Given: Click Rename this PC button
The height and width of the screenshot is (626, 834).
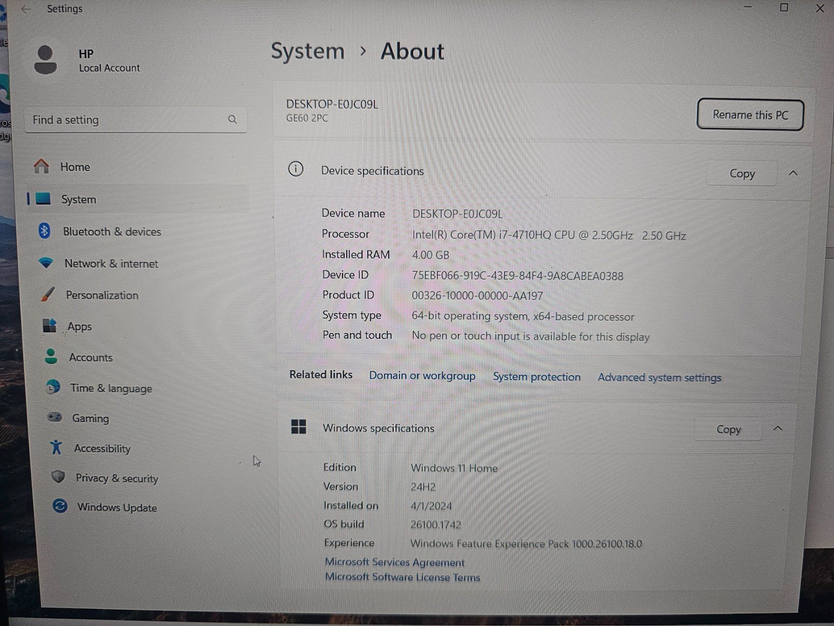Looking at the screenshot, I should 750,115.
